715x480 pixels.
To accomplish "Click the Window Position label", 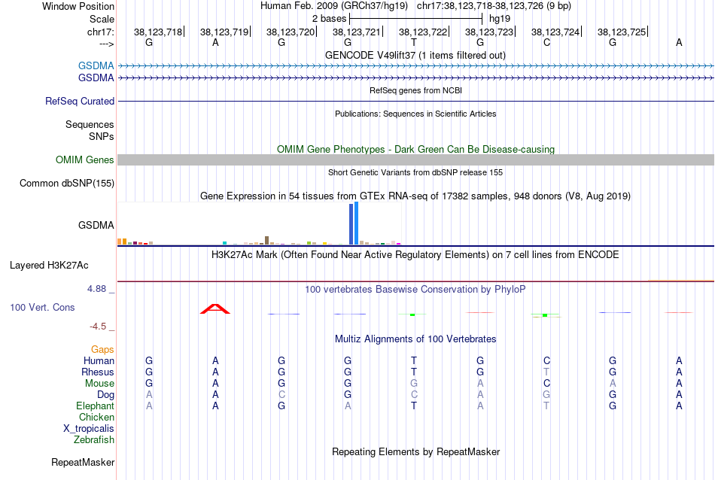I will [78, 6].
